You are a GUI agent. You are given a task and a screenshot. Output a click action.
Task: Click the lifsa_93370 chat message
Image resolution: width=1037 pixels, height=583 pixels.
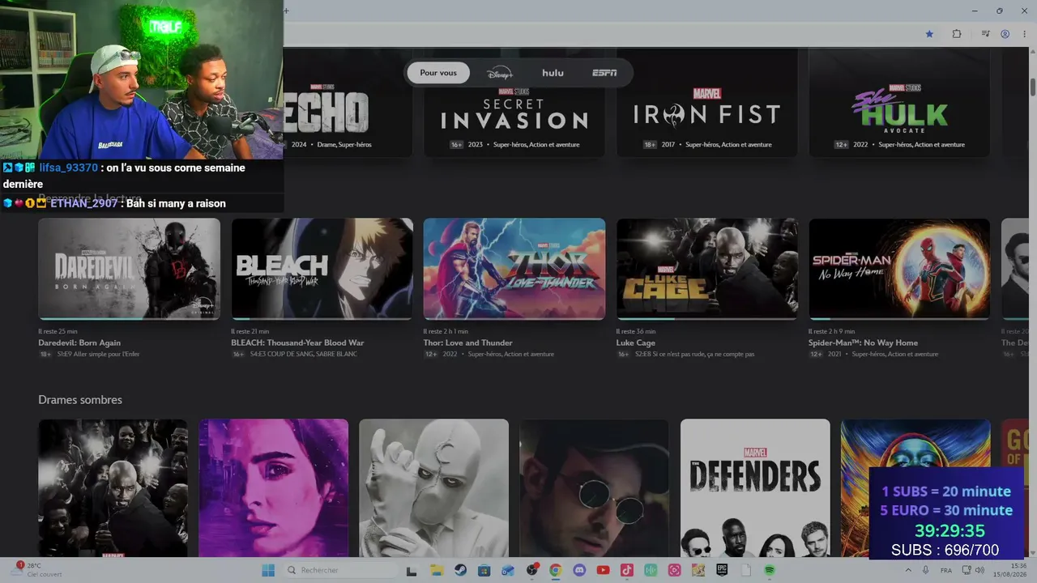click(x=123, y=176)
